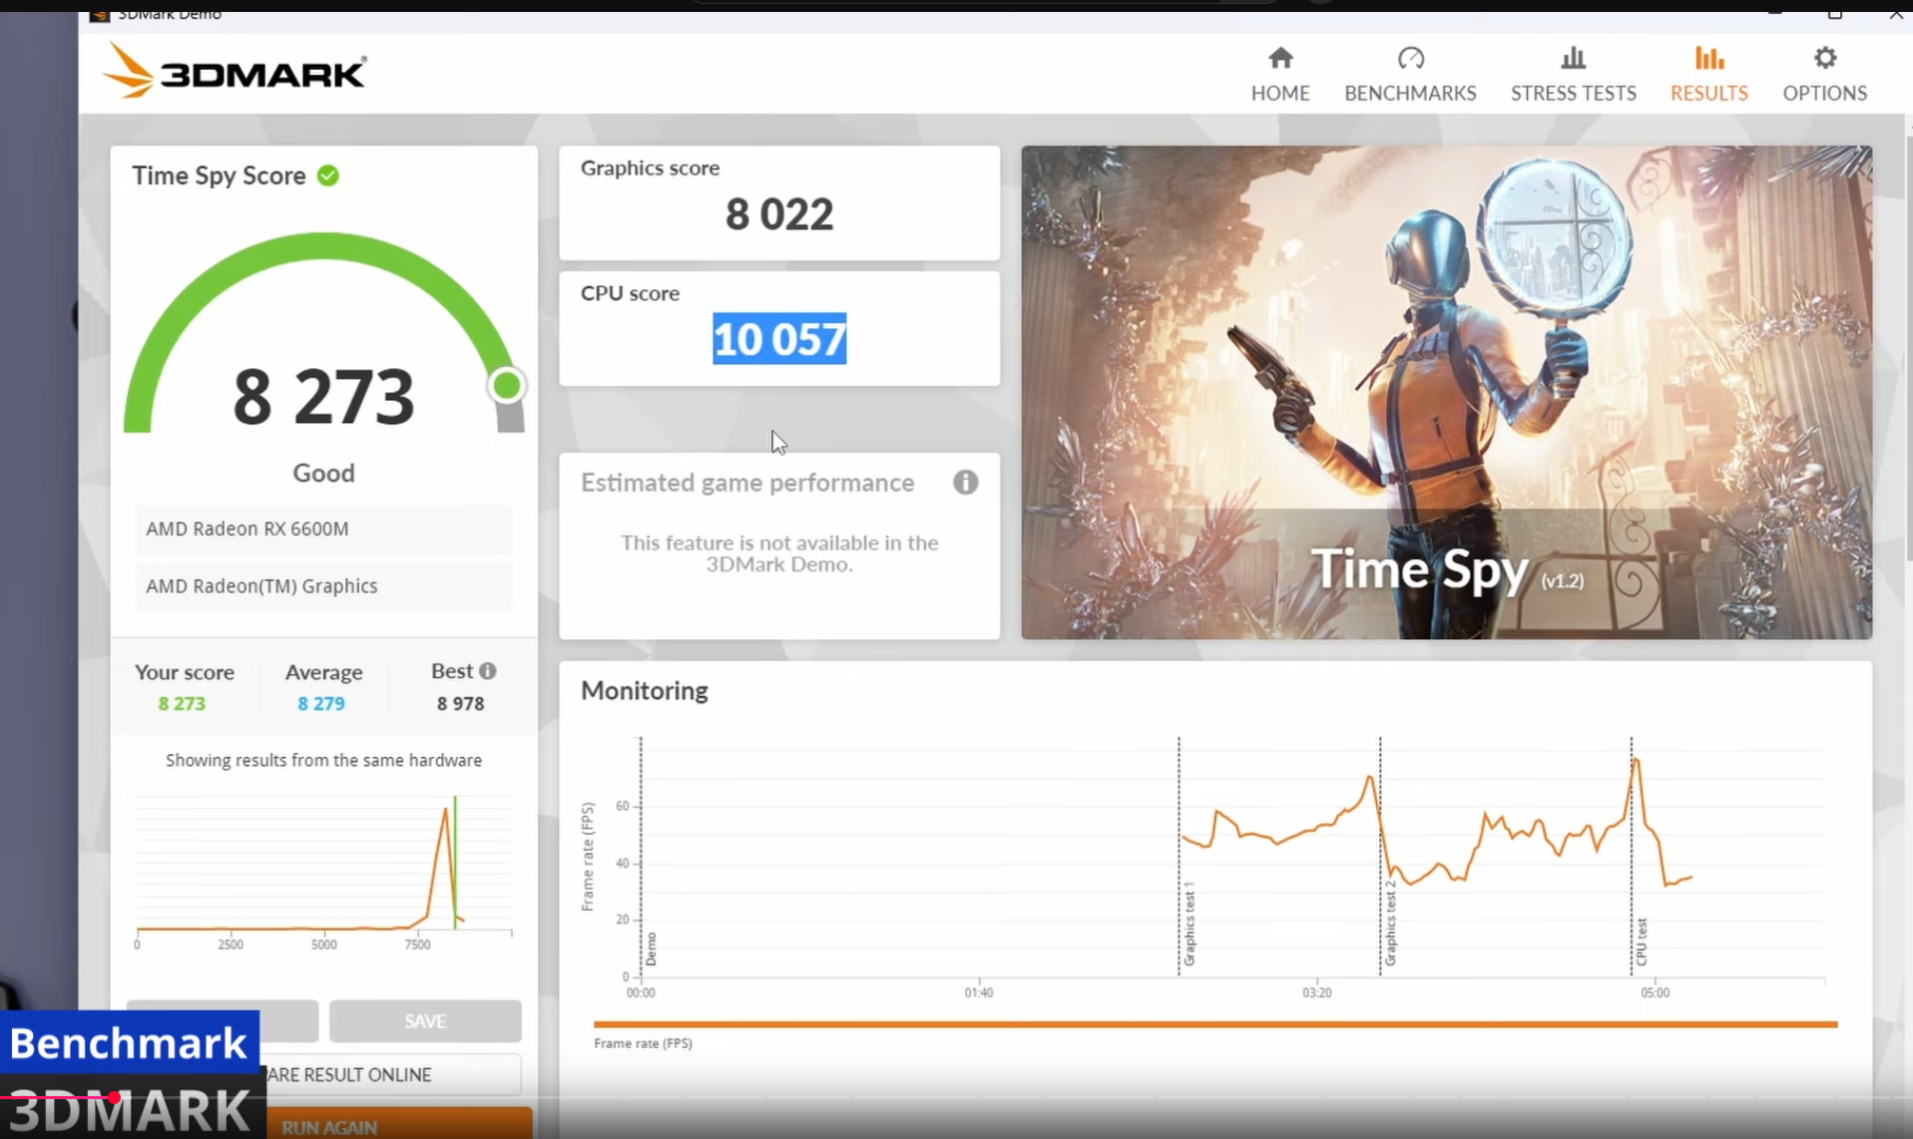Open Estimated game performance info icon

[965, 483]
